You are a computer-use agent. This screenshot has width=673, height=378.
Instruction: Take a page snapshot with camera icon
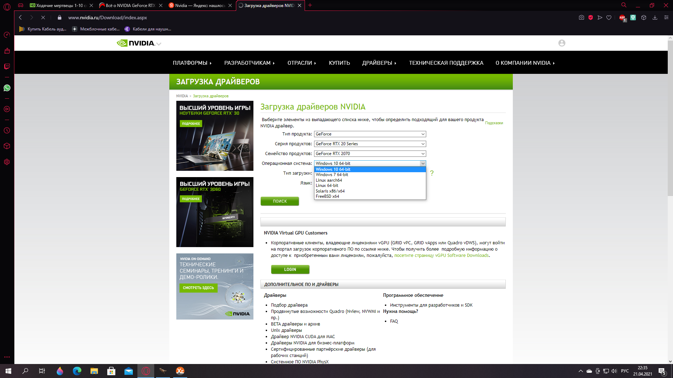coord(582,17)
